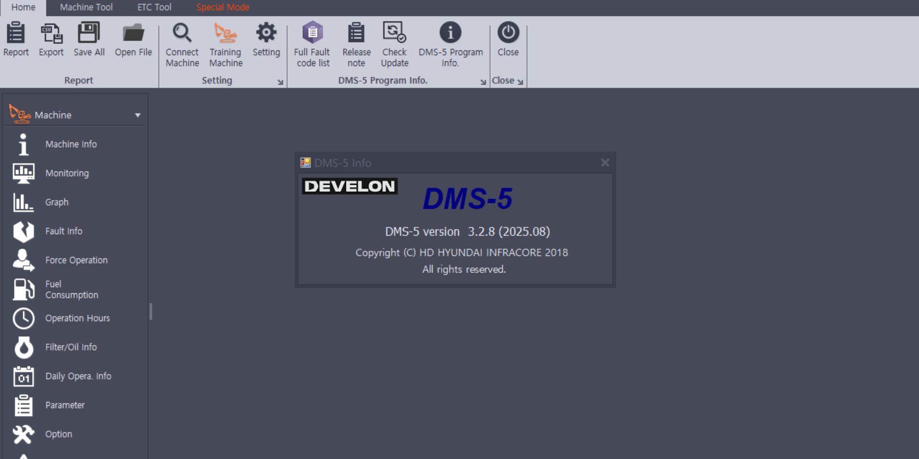Click the DMS-5 Info title bar icon
Image resolution: width=919 pixels, height=459 pixels.
tap(305, 163)
